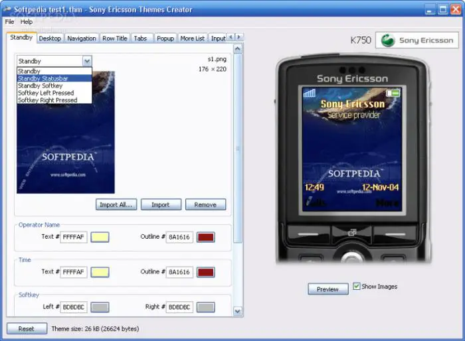Select Softkey Right Pressed option
The height and width of the screenshot is (341, 465).
tap(54, 100)
